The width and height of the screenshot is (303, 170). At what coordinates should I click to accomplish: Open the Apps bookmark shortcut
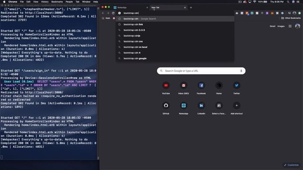pyautogui.click(x=106, y=18)
